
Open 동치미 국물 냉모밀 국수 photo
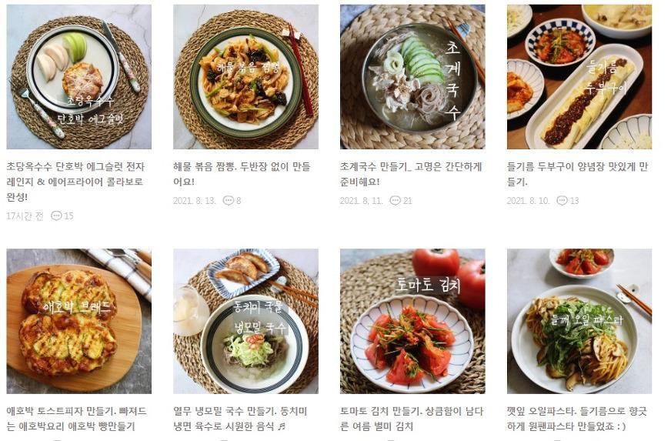tap(245, 321)
